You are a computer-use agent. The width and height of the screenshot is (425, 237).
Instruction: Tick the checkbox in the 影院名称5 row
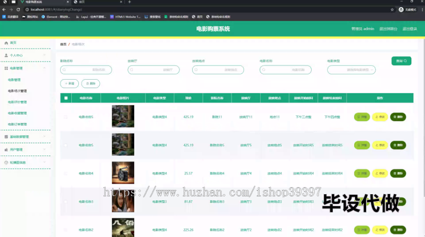pos(66,145)
